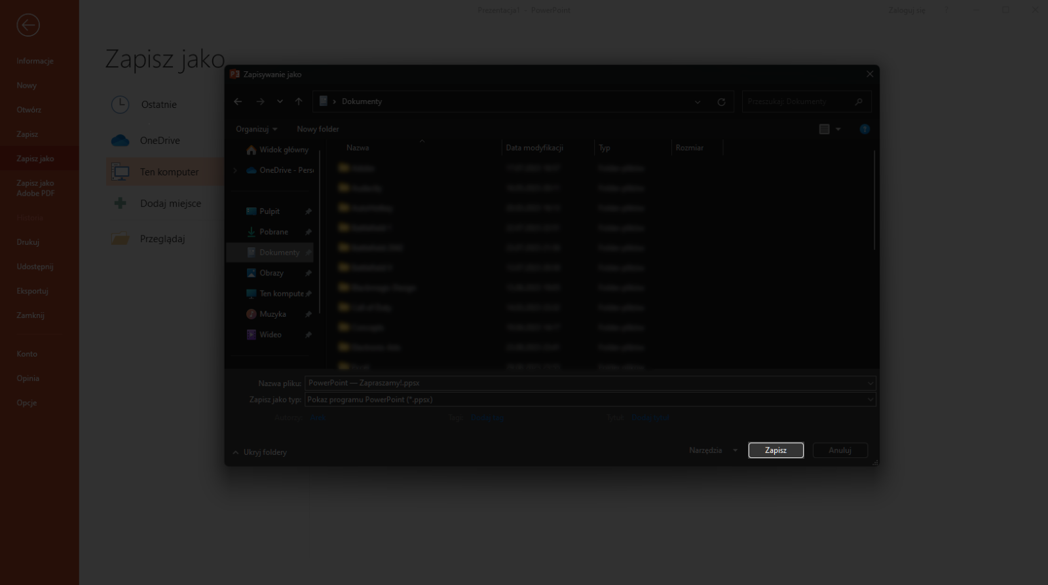Screen dimensions: 1048x585
Task: Select Zapisz jako Adobe PDF
Action: coord(35,188)
